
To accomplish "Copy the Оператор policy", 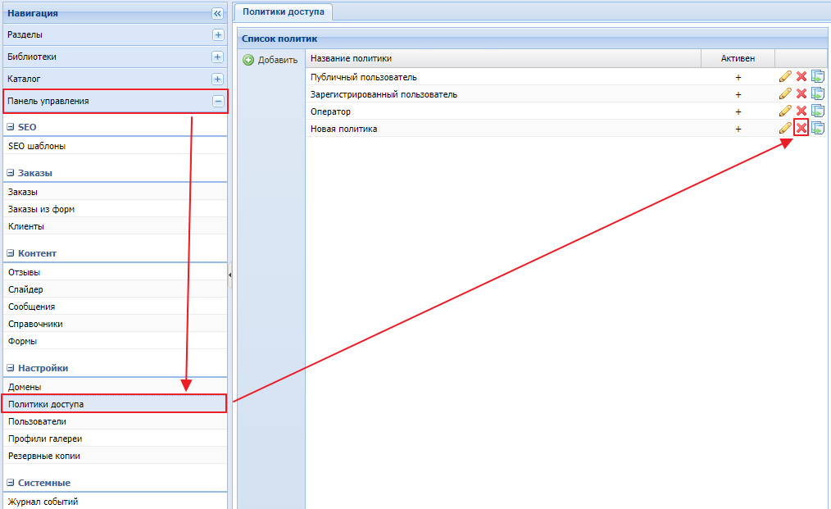I will pos(817,111).
